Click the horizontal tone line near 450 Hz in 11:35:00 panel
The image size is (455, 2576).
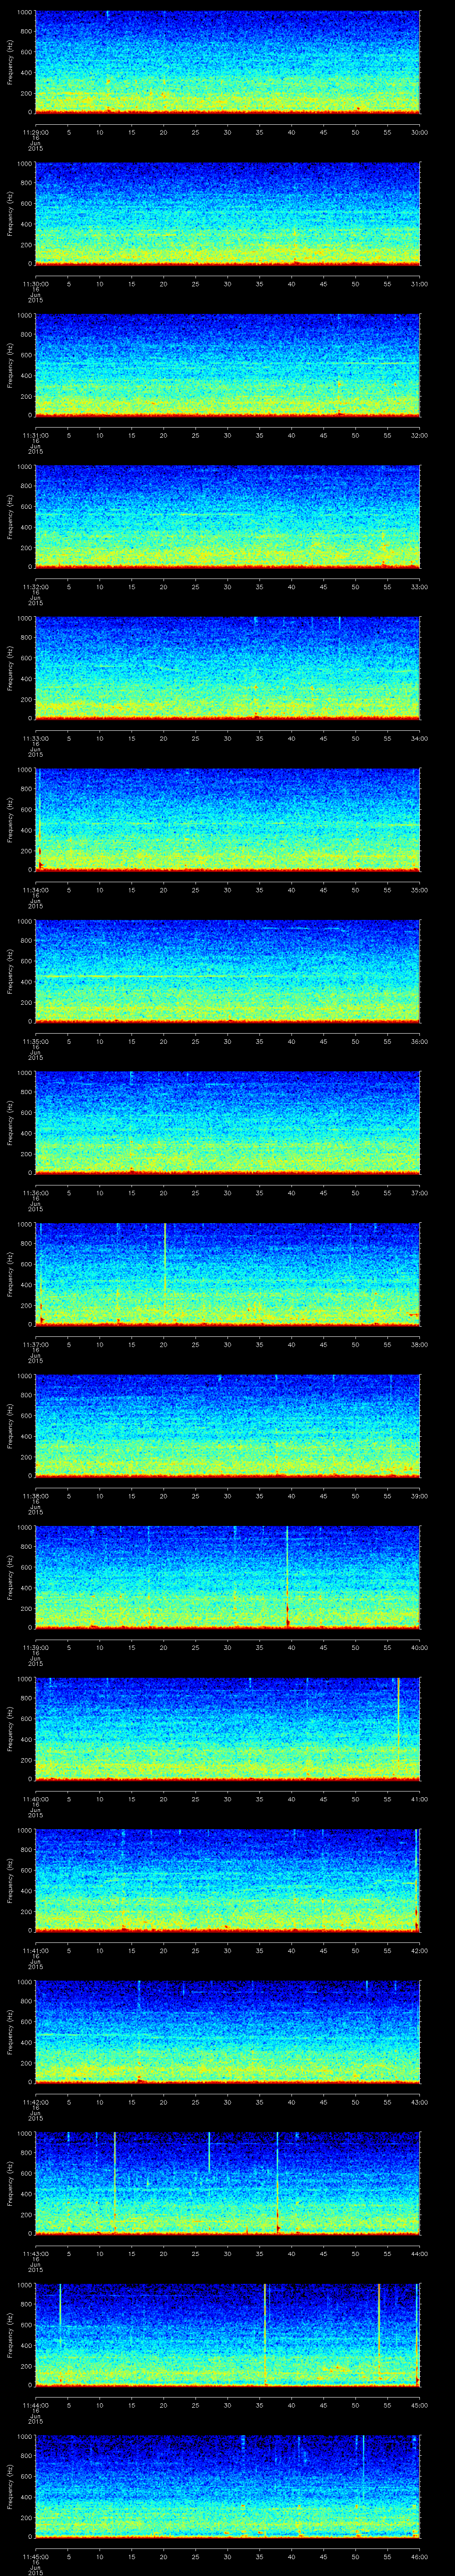tap(155, 976)
